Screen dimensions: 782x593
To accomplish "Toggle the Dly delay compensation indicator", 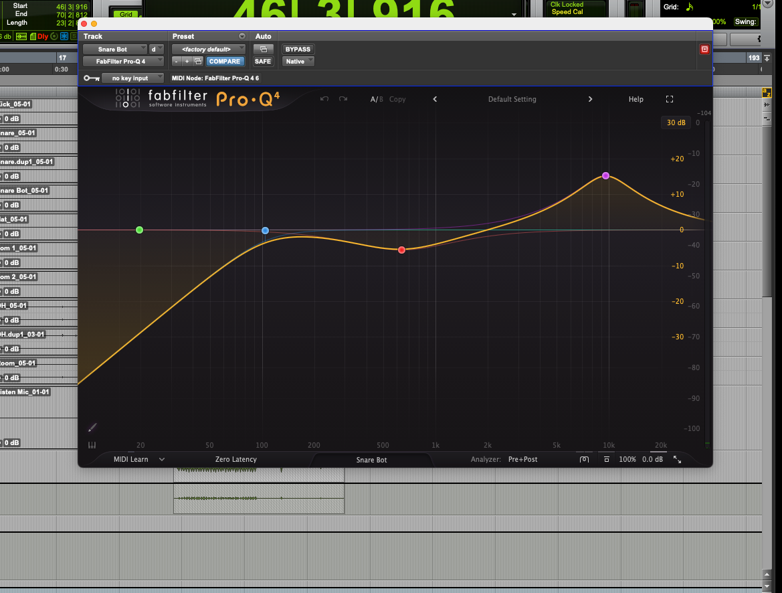I will coord(43,36).
